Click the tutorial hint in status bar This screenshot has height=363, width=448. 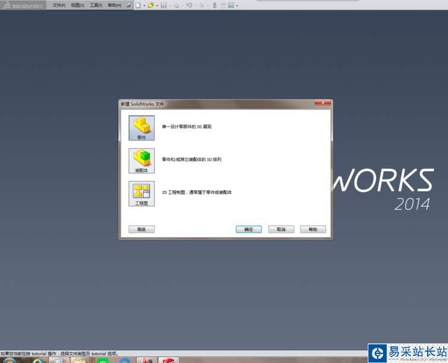coord(59,354)
